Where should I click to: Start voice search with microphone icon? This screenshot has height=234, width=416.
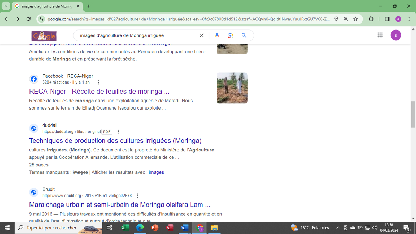coord(217,35)
